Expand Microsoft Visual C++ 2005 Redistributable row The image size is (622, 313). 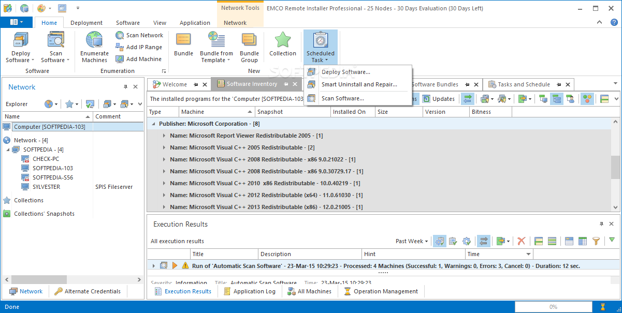(x=164, y=147)
